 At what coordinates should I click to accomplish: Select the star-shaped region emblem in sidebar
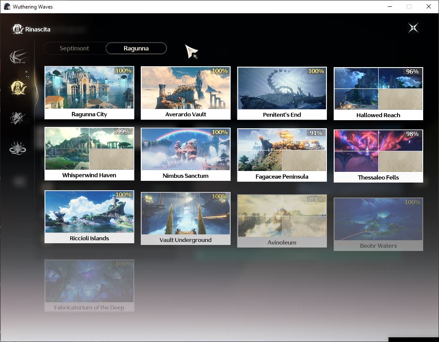[x=18, y=118]
